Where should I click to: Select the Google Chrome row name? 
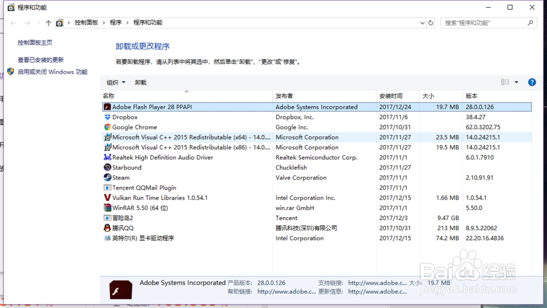pyautogui.click(x=135, y=127)
